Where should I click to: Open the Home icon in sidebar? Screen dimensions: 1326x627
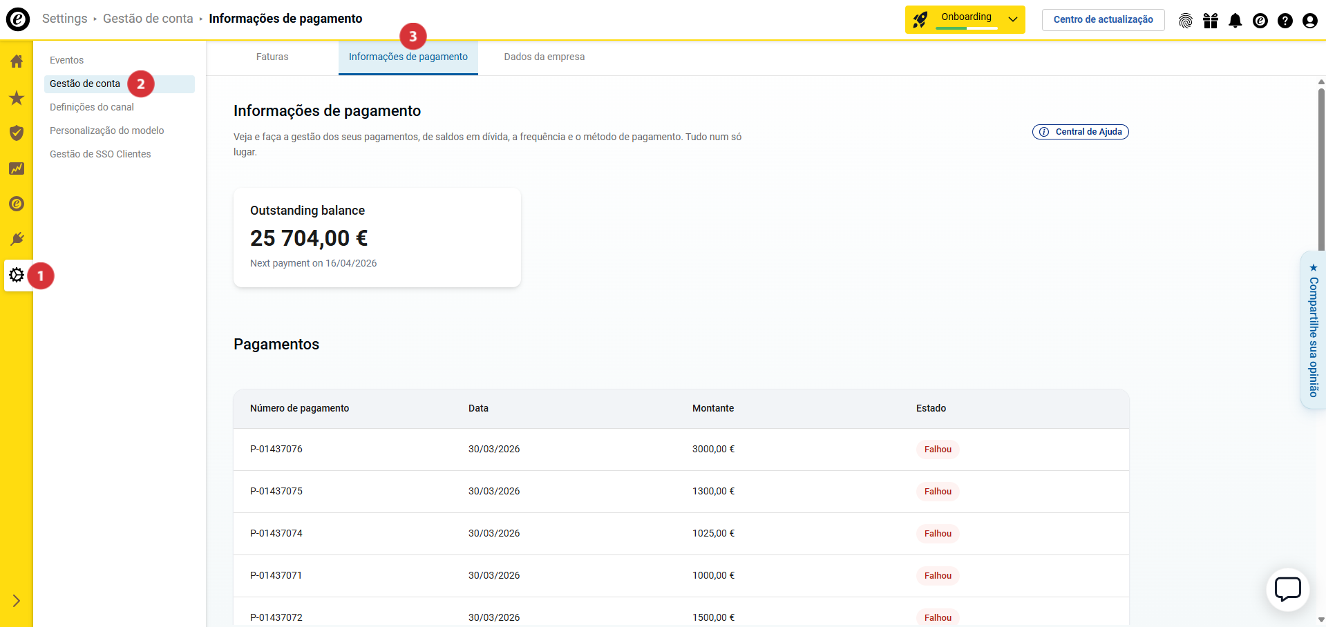[x=17, y=61]
